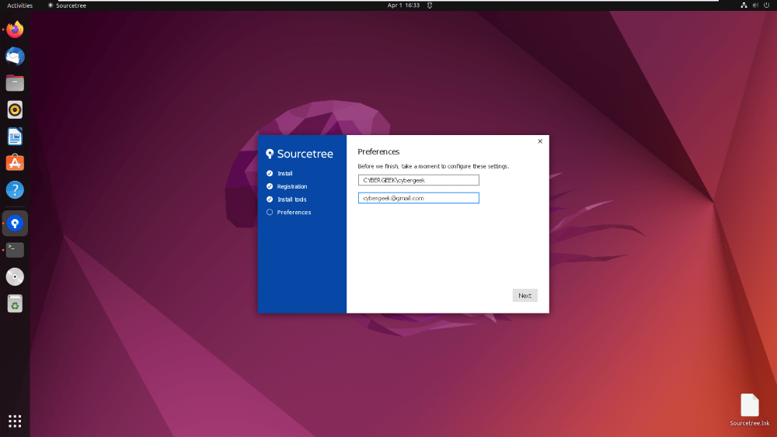Open Sourcetree.lnk desktop file

[749, 410]
